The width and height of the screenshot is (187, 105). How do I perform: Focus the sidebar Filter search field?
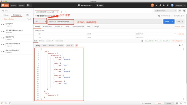[x=17, y=11]
